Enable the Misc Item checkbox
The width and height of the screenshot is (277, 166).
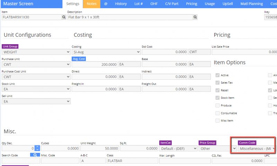(x=217, y=120)
